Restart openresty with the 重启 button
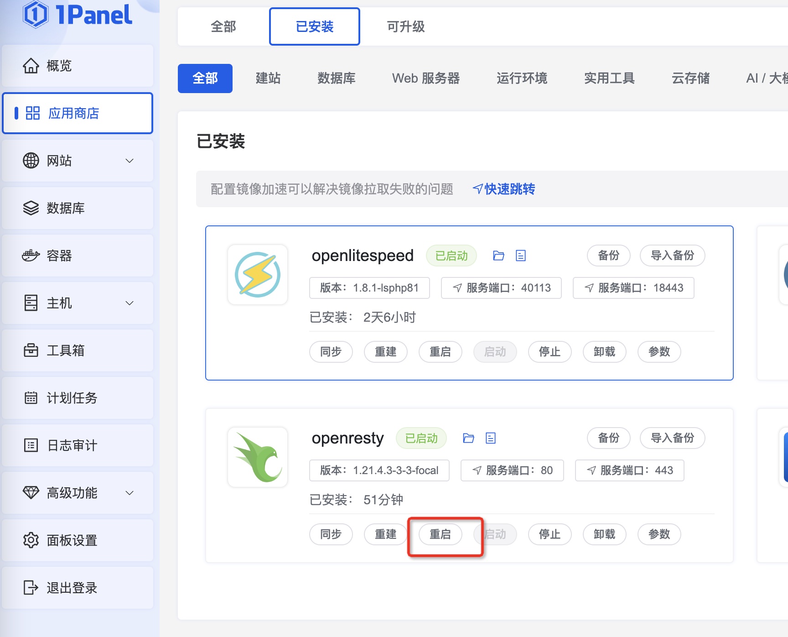 [440, 534]
